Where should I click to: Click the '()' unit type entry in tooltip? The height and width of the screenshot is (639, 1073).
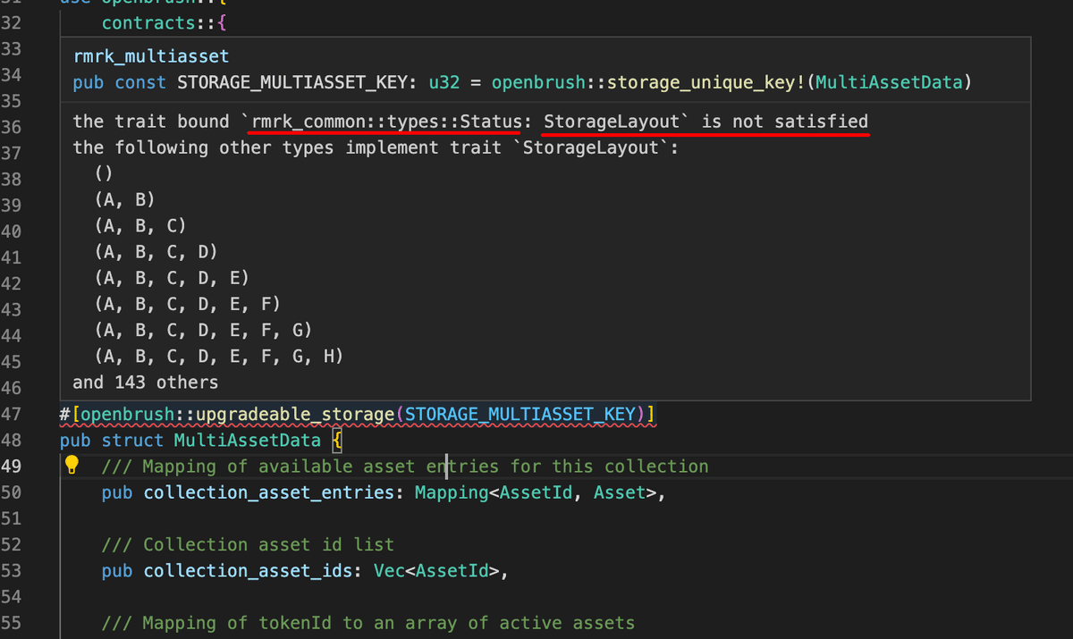pyautogui.click(x=105, y=173)
